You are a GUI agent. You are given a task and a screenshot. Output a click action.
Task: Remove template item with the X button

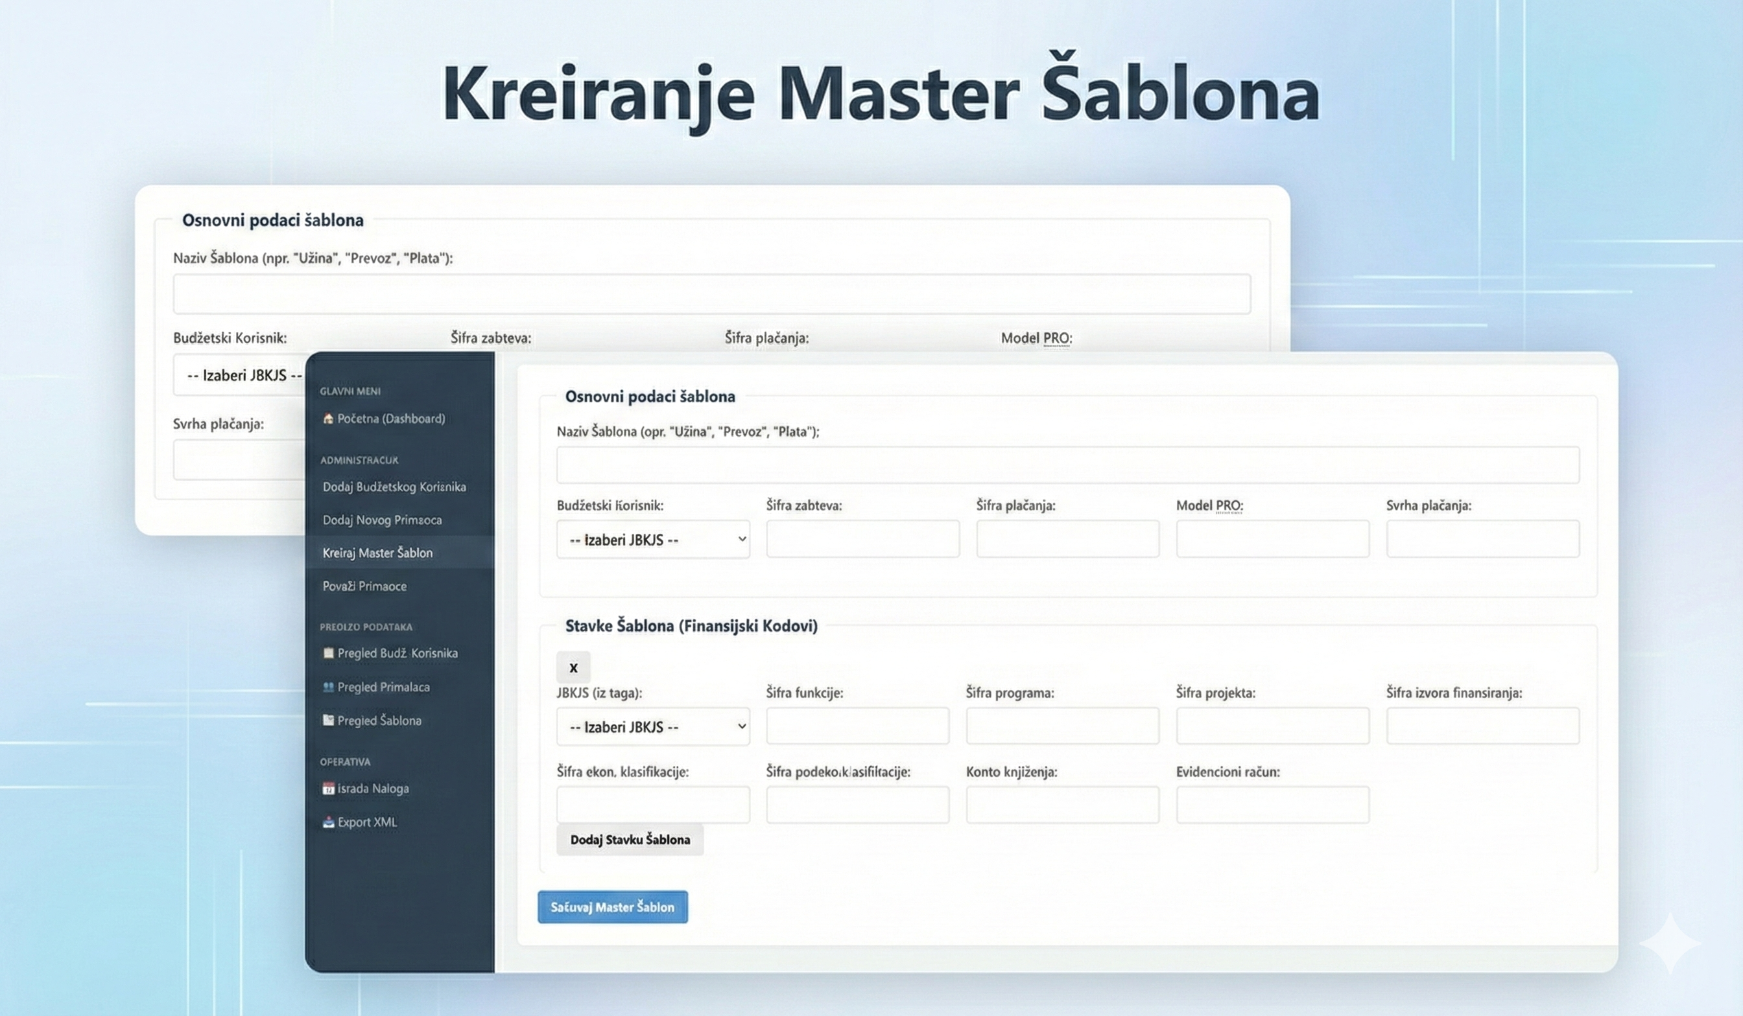point(573,667)
